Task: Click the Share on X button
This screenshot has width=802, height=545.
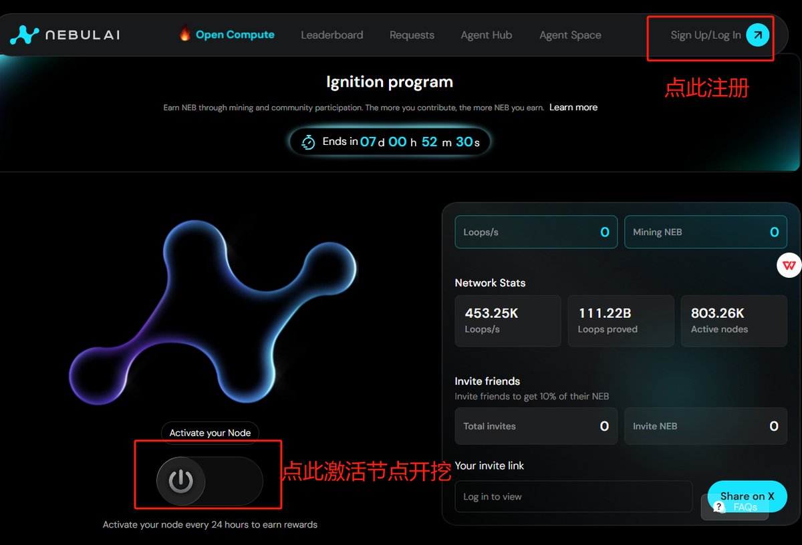Action: tap(747, 496)
